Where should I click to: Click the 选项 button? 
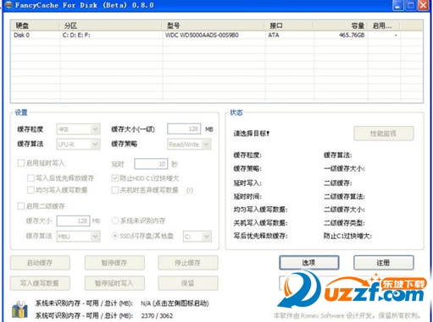click(309, 263)
